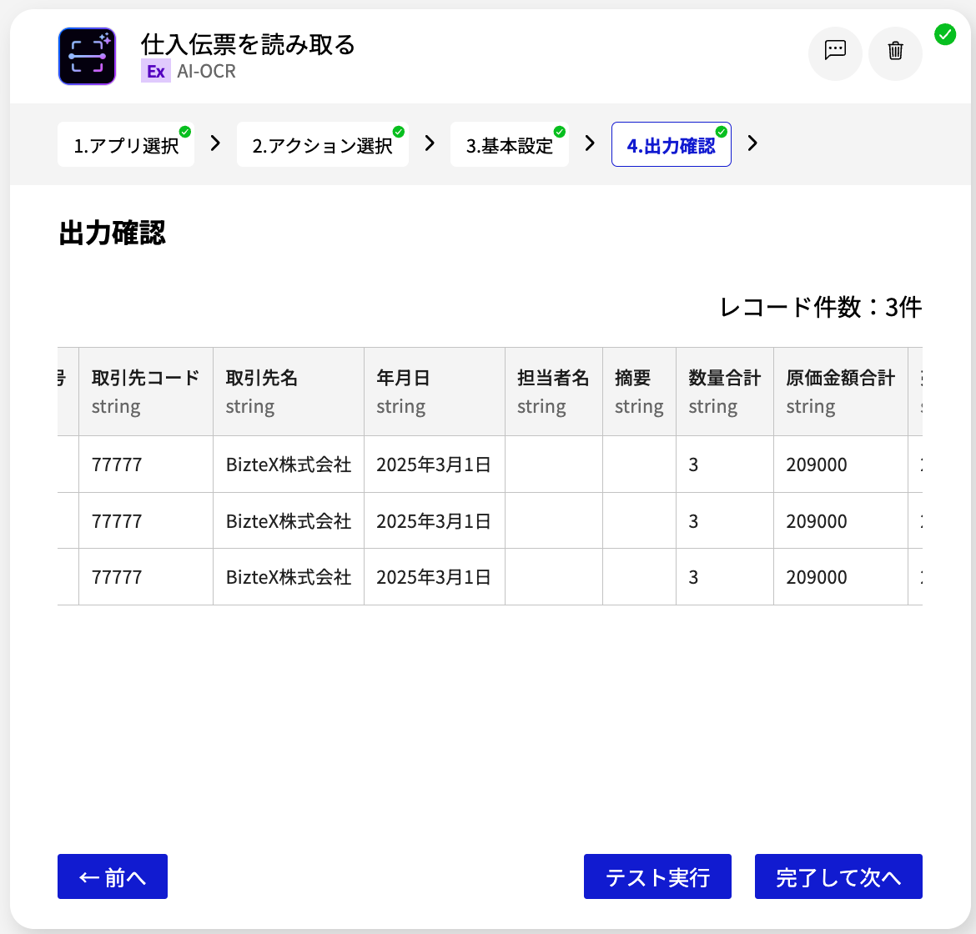Screen dimensions: 976x934
Task: Click the 摘要 column header
Action: 639,391
